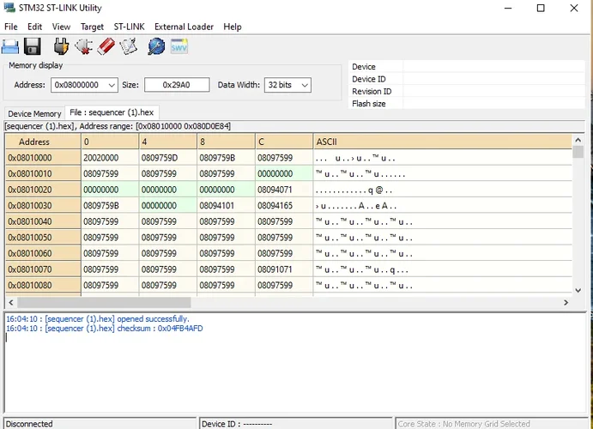Click the Program and verify icon
The height and width of the screenshot is (429, 593).
tap(129, 46)
